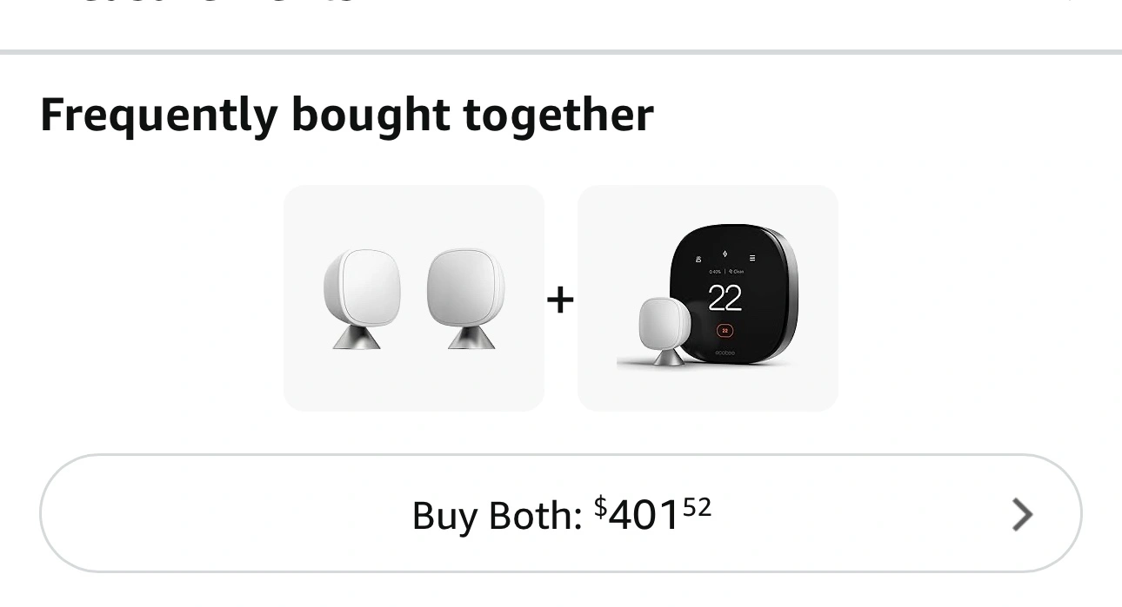Open the ecobee thermostat product thumbnail
Viewport: 1122px width, 607px height.
tap(708, 298)
